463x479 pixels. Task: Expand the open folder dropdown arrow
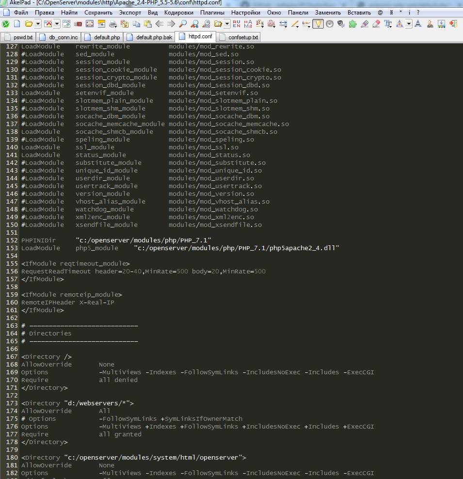(x=37, y=23)
